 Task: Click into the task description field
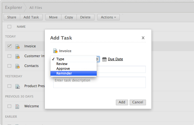(100, 82)
